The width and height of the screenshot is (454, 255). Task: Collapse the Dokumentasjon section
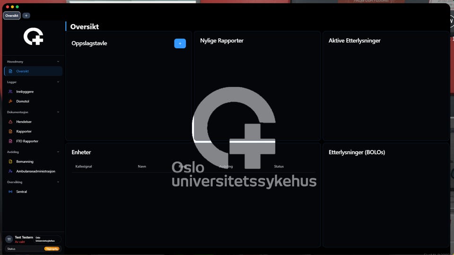coord(58,112)
